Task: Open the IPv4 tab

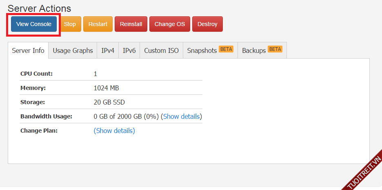Action: coord(108,50)
